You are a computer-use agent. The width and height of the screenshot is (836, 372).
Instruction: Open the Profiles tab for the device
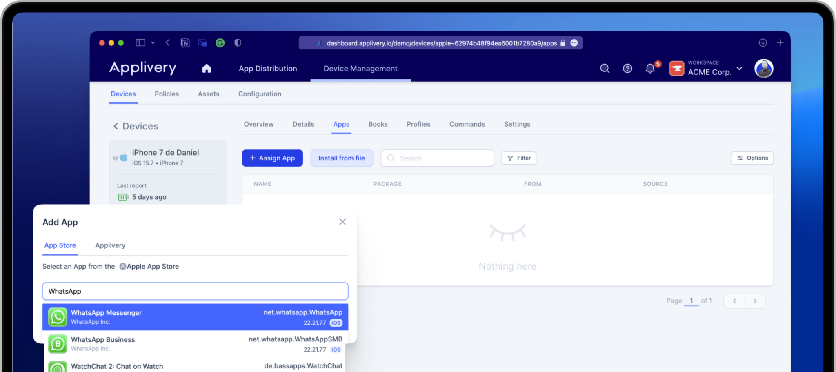click(418, 124)
